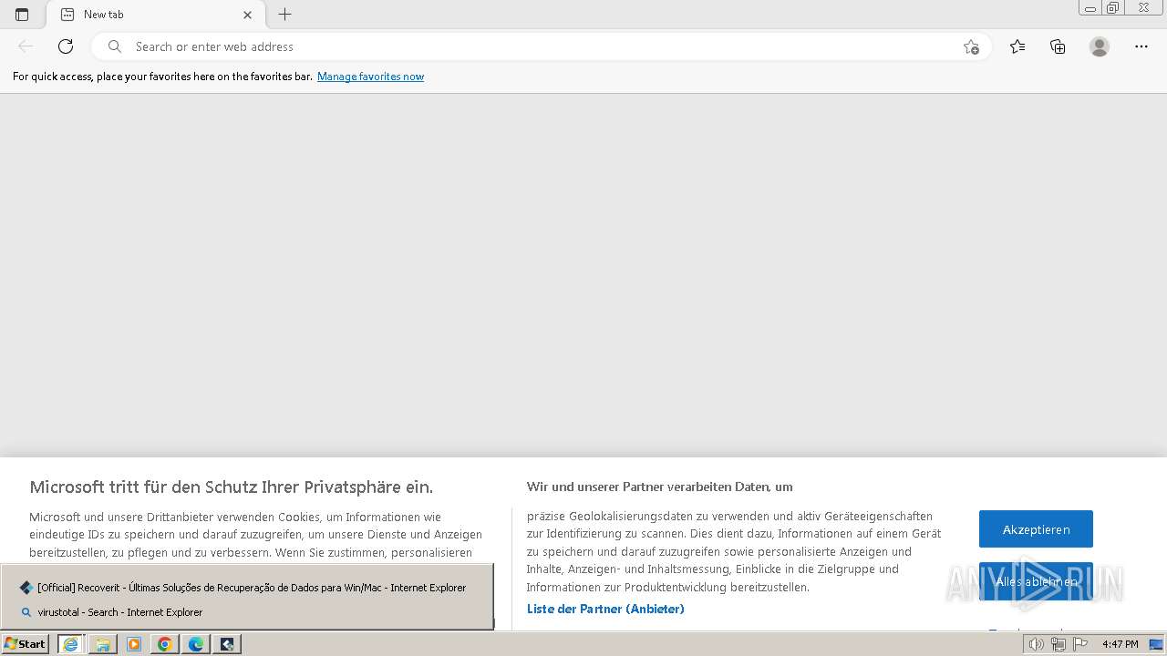The height and width of the screenshot is (656, 1167).
Task: Add this page to favorites star icon
Action: pos(971,46)
